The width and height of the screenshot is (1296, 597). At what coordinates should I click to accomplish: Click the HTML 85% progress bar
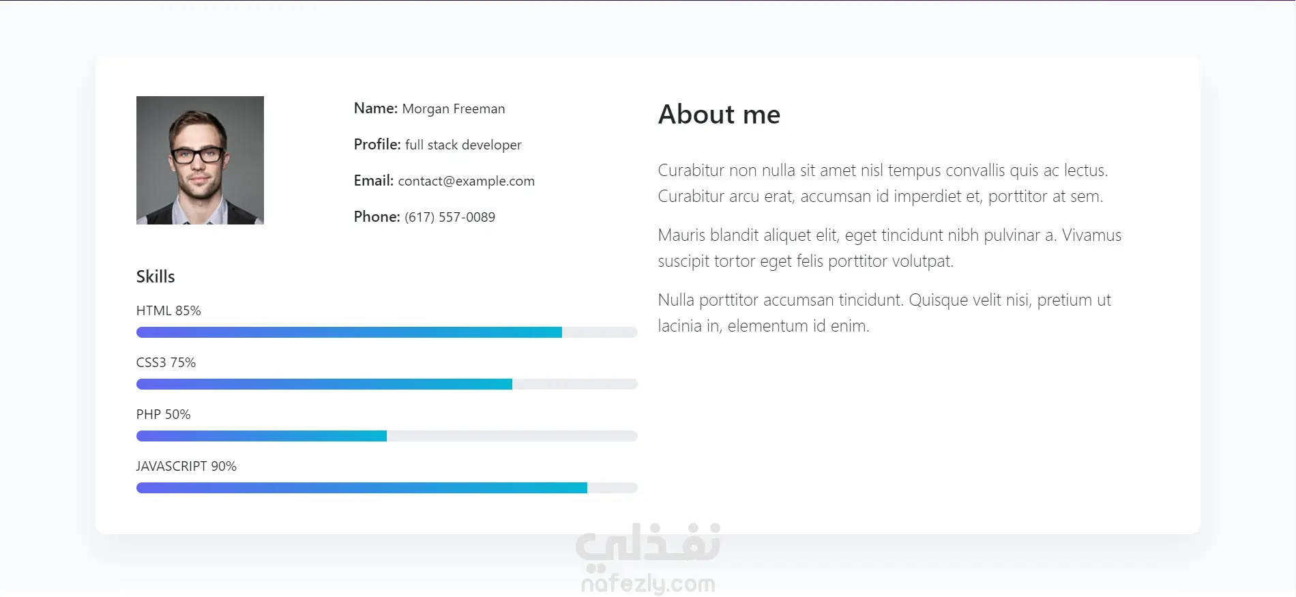(387, 332)
